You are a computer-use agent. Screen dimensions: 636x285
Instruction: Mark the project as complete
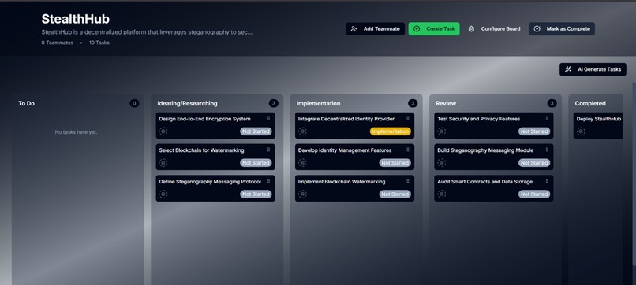point(562,29)
